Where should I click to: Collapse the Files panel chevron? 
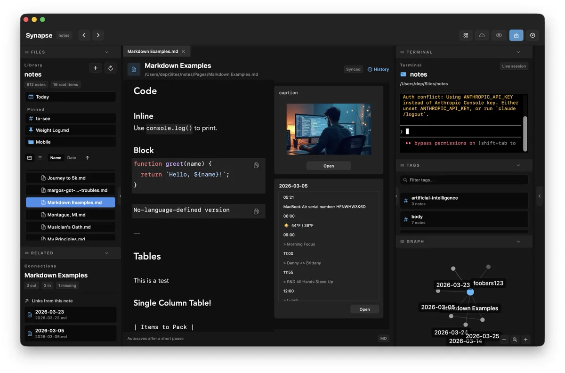107,52
